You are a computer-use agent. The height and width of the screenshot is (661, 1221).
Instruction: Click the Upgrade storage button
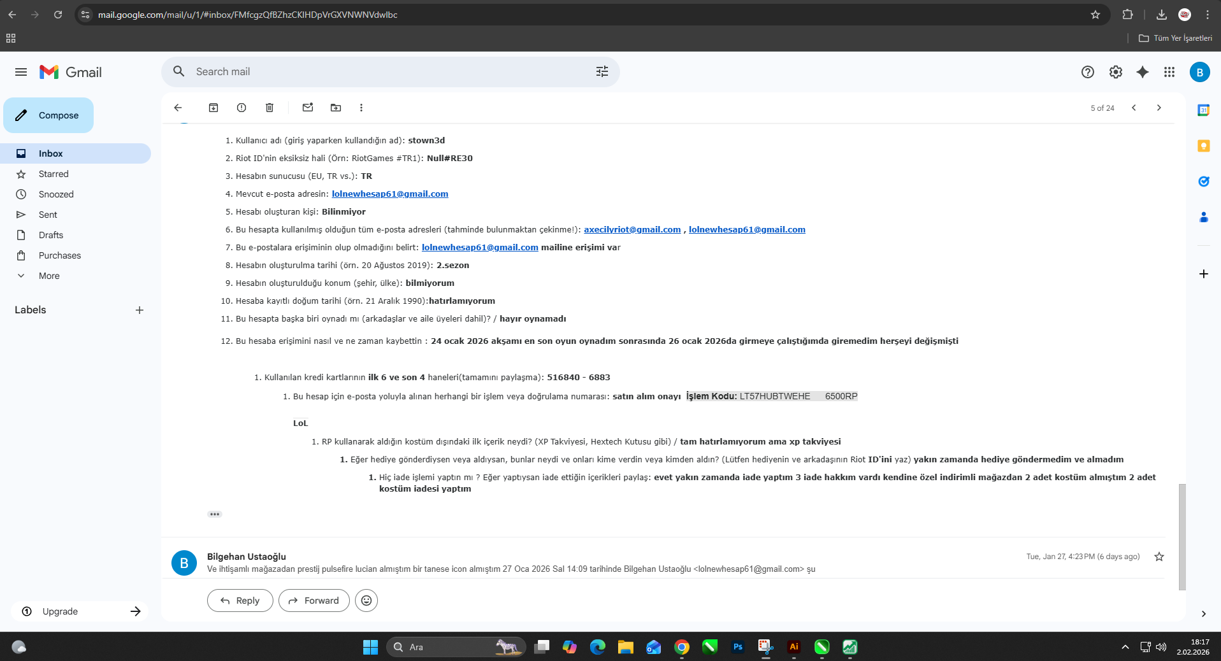coord(80,611)
